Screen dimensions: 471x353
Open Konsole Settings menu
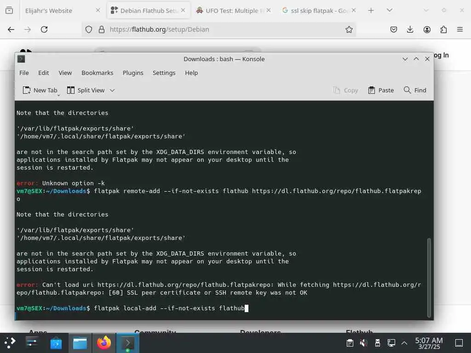pyautogui.click(x=164, y=73)
